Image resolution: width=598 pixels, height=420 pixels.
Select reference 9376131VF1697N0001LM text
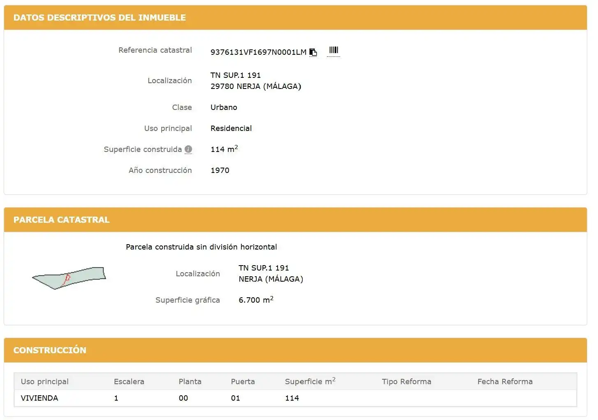[x=258, y=52]
